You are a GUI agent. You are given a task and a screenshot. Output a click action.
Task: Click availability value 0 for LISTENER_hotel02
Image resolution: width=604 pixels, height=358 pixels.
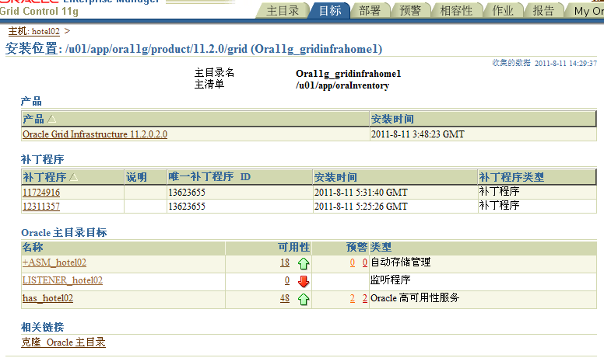click(x=287, y=280)
